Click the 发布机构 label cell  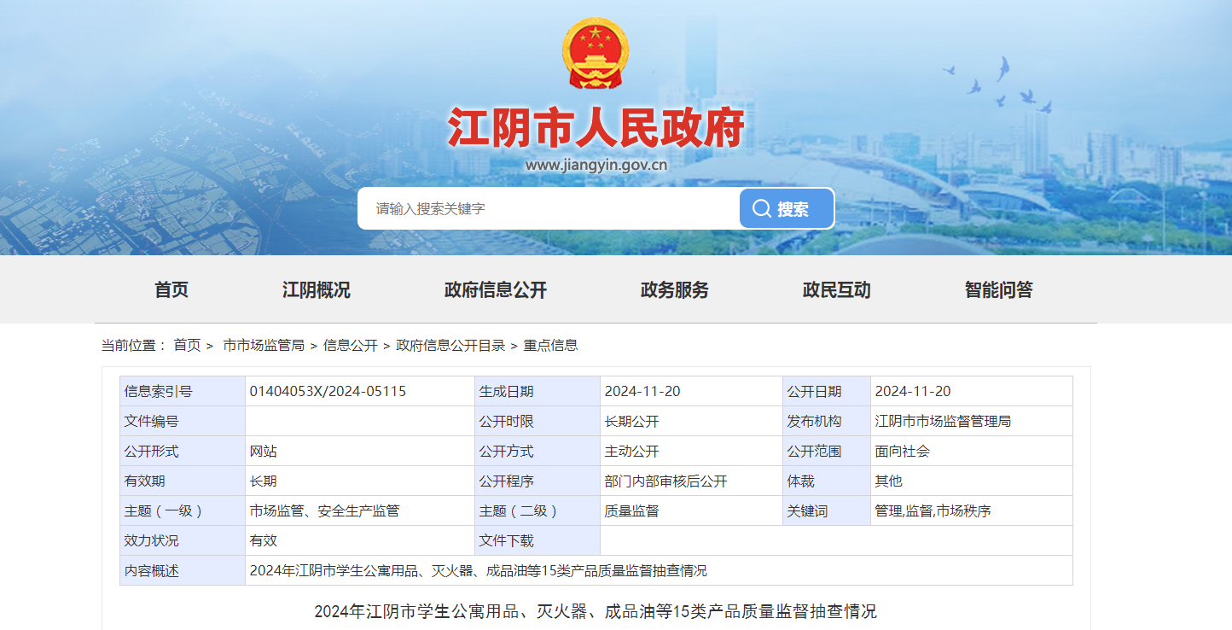827,422
